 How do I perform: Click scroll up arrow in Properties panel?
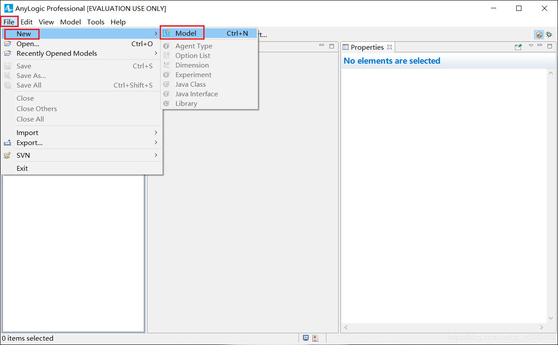click(x=551, y=73)
